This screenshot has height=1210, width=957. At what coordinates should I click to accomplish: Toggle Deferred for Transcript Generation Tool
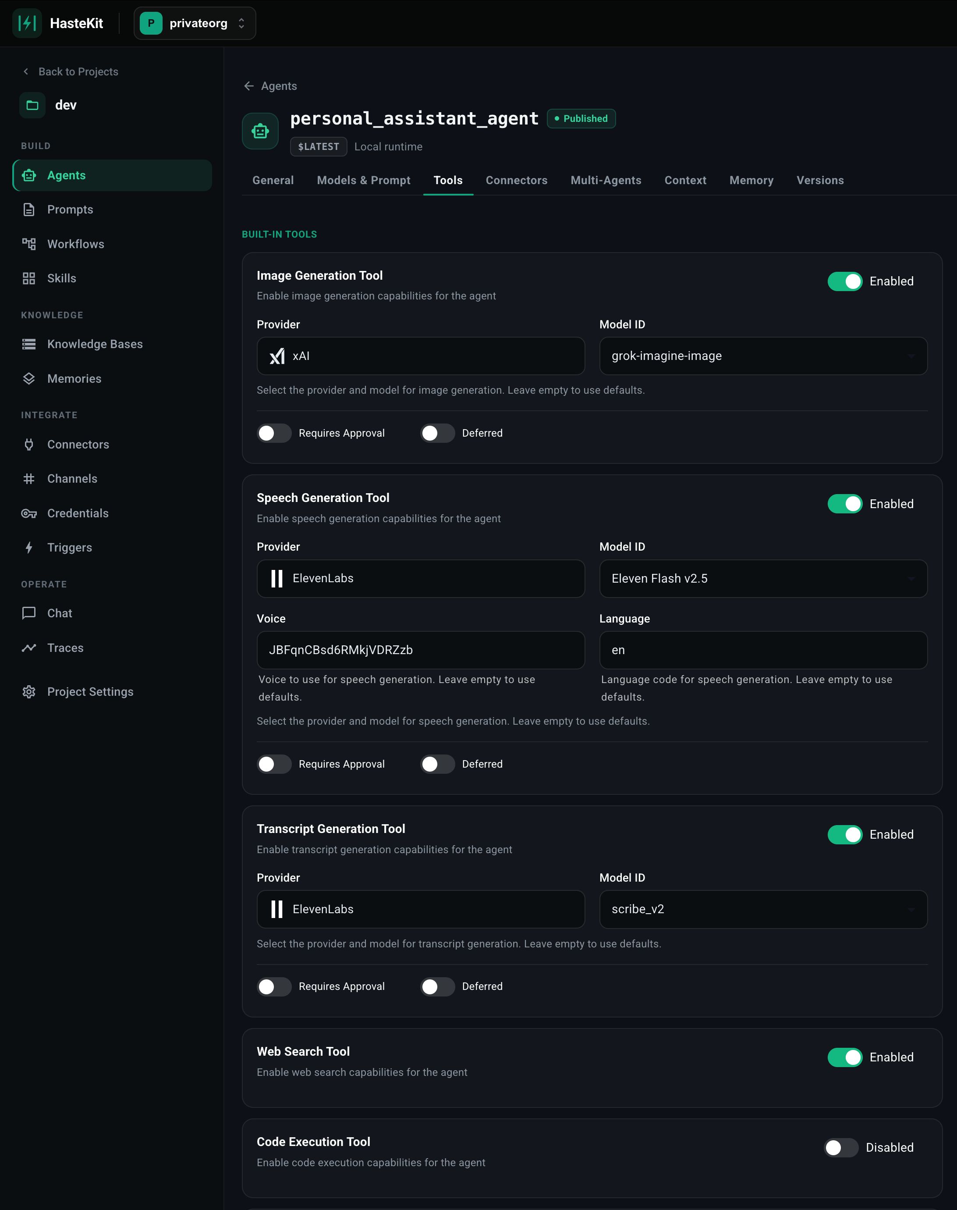point(438,986)
